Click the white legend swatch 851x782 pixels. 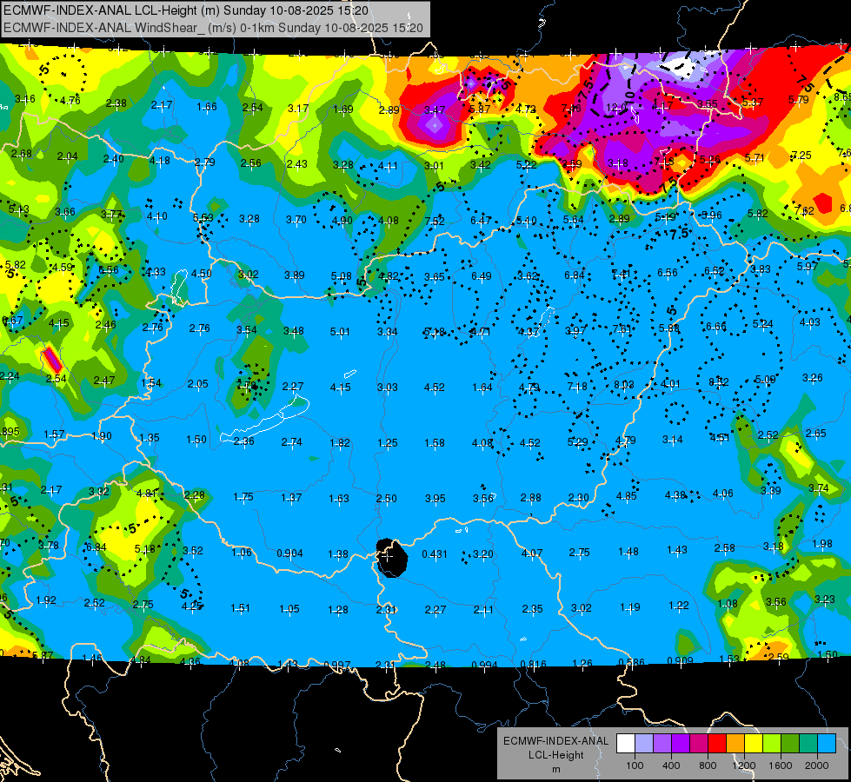pos(626,744)
